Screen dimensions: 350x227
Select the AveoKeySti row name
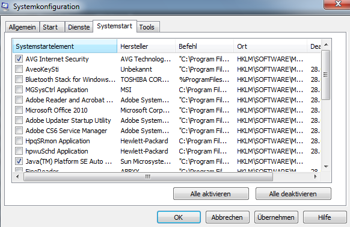[x=42, y=69]
